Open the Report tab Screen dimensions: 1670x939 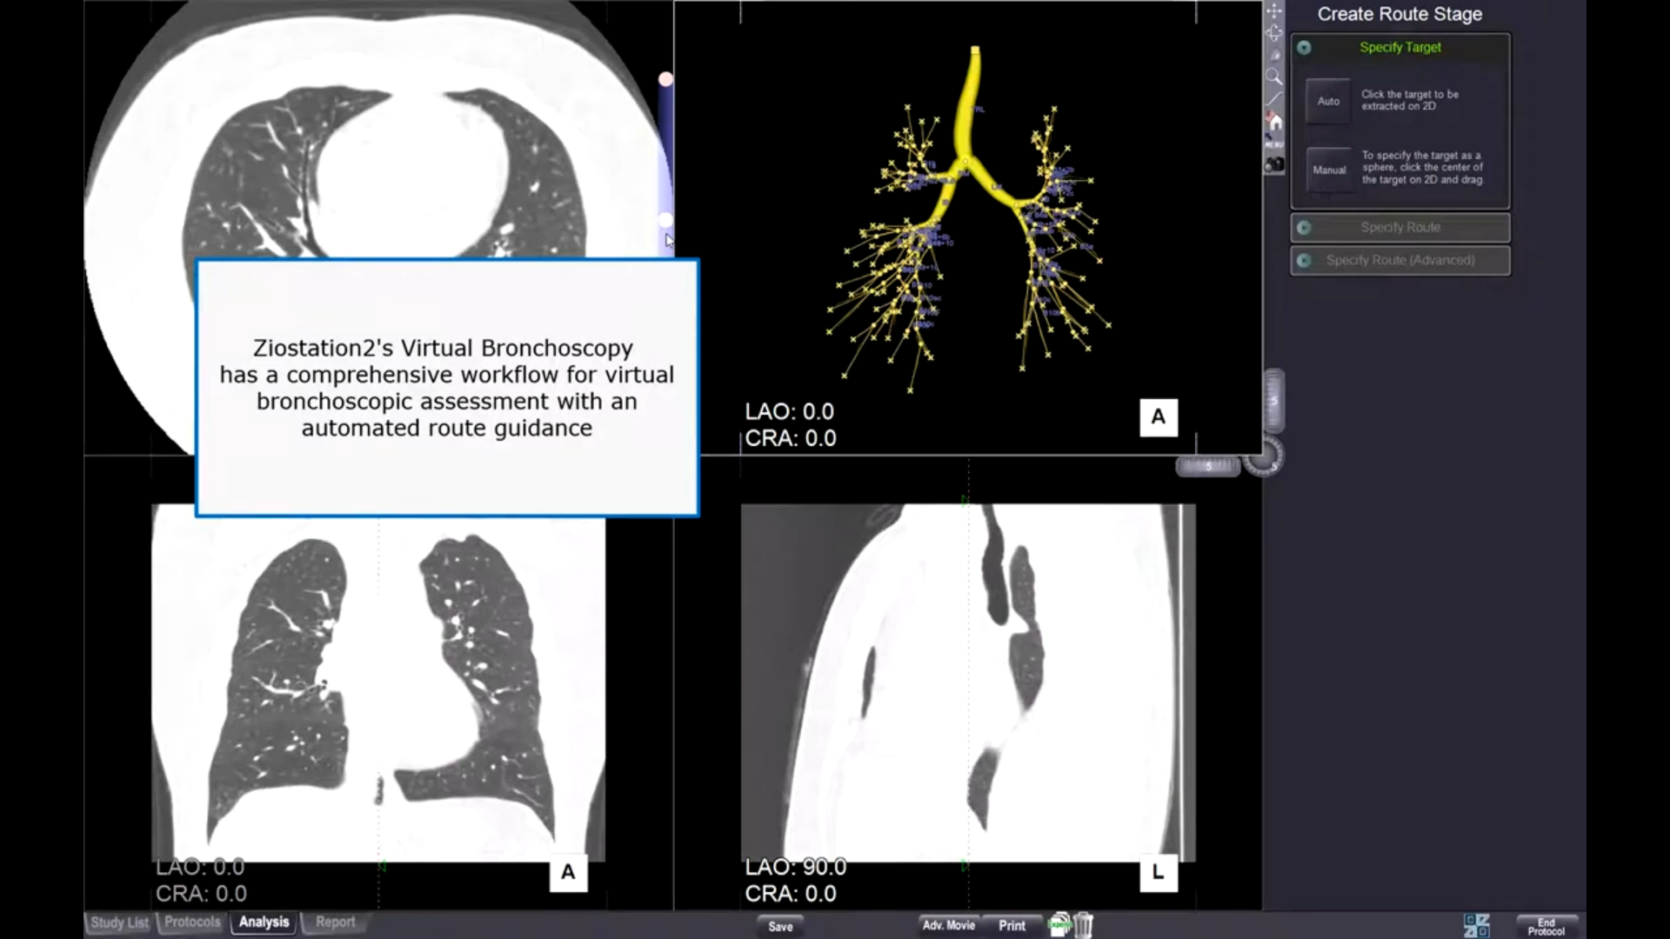click(335, 922)
